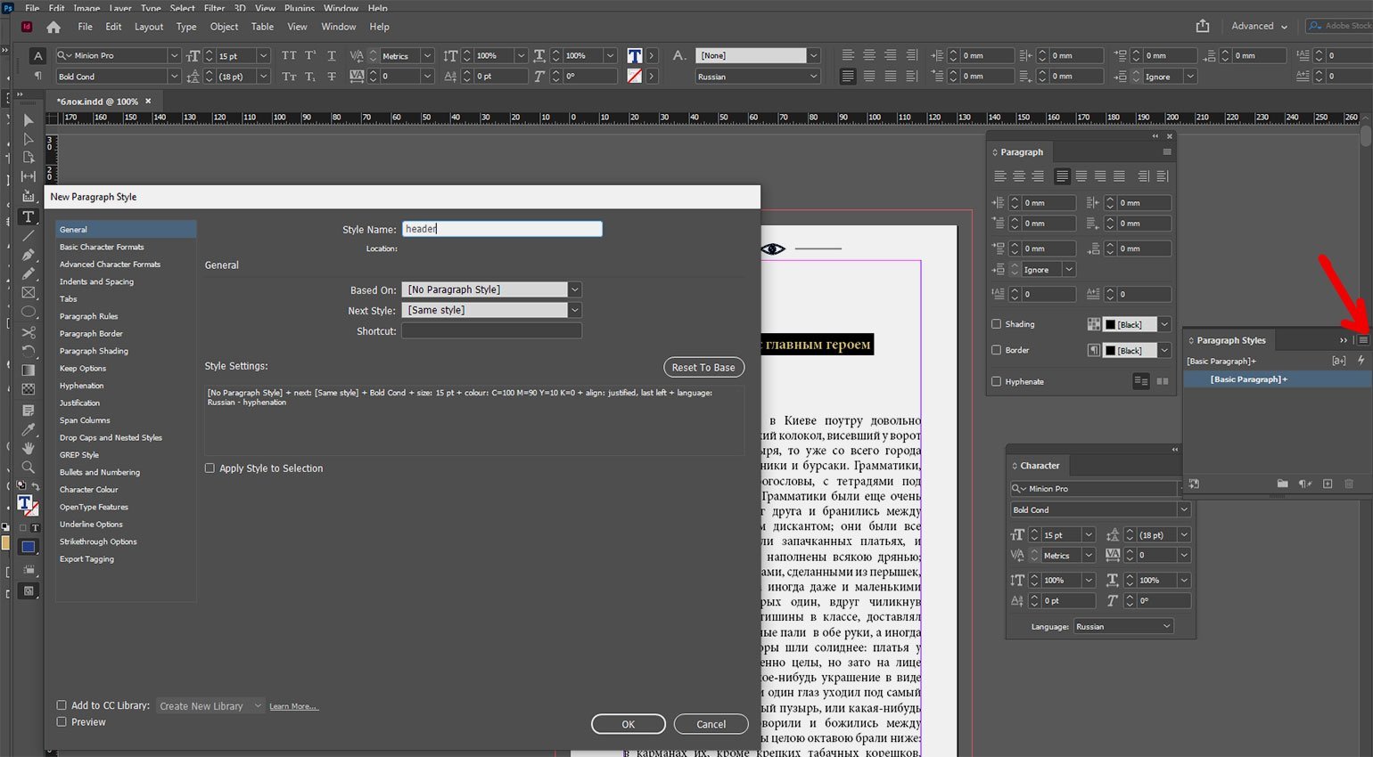The width and height of the screenshot is (1373, 757).
Task: Open the Table menu
Action: tap(262, 27)
